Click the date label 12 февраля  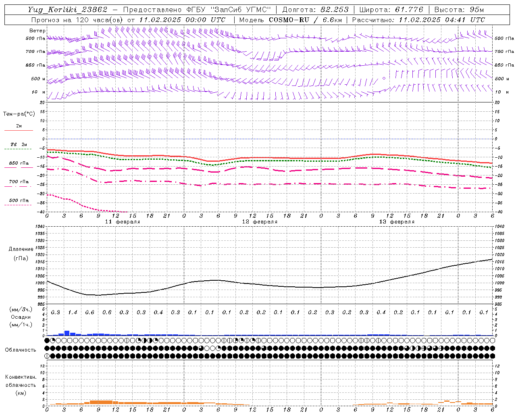click(260, 222)
